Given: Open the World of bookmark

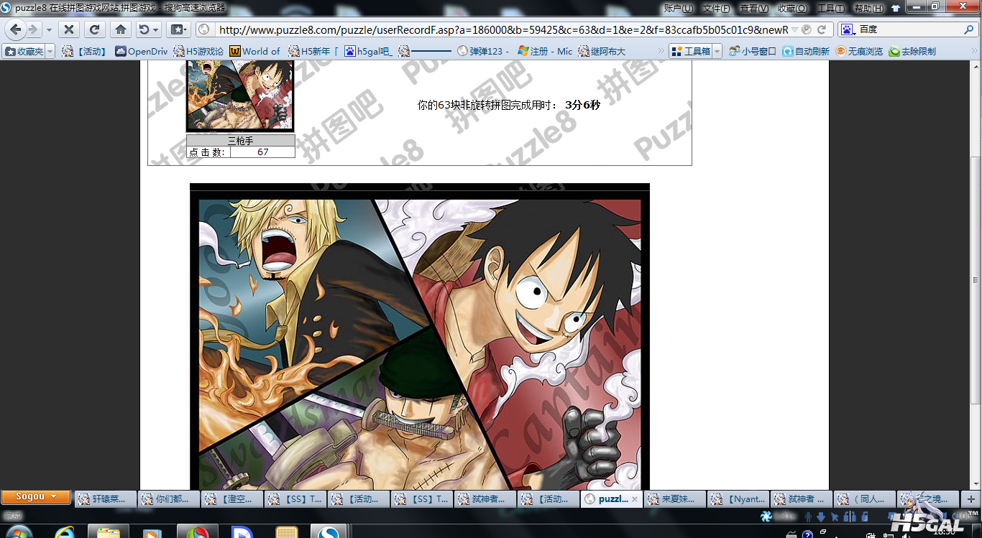Looking at the screenshot, I should pos(255,51).
